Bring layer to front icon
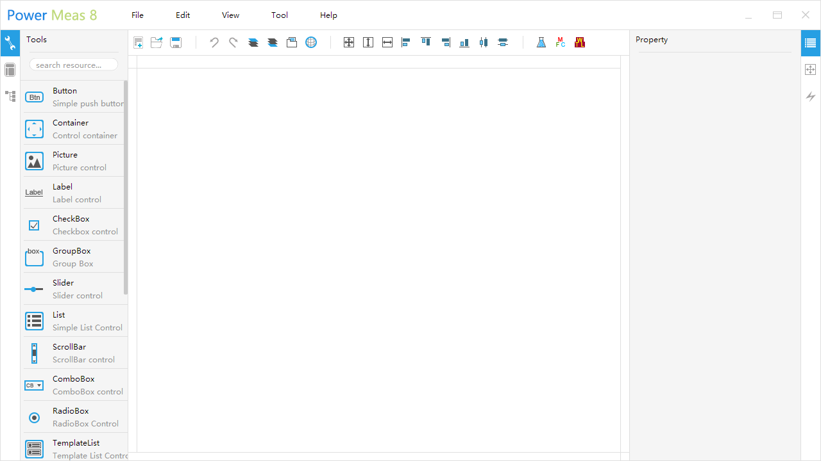This screenshot has width=821, height=461. (x=253, y=43)
